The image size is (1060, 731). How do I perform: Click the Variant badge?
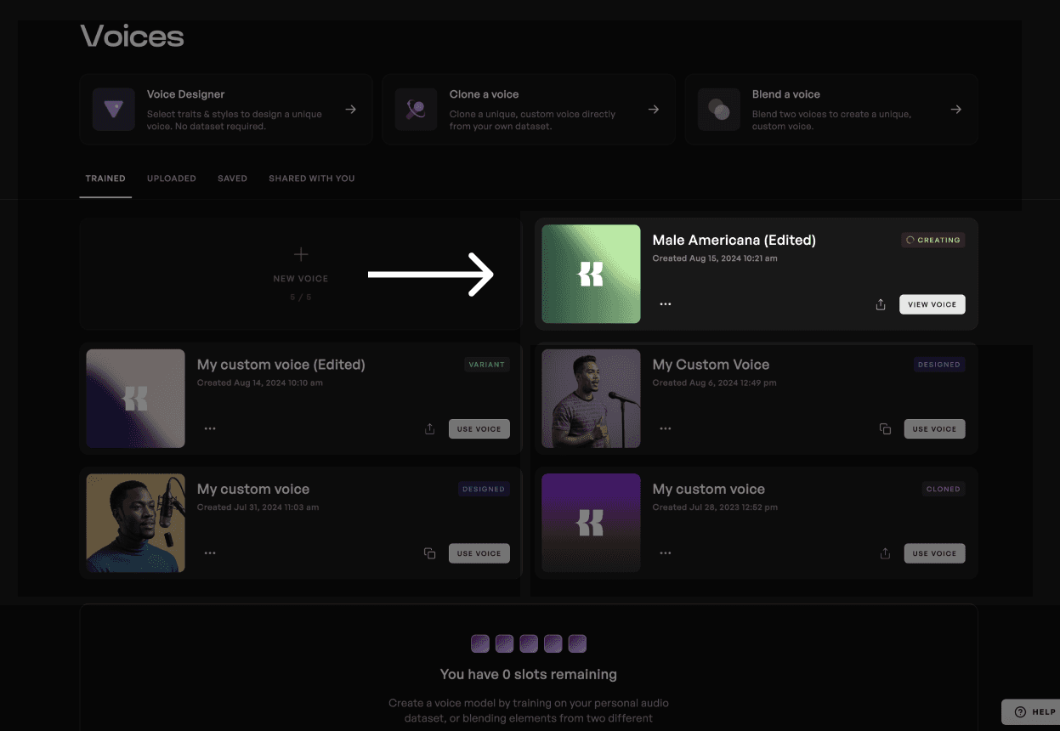pos(486,365)
